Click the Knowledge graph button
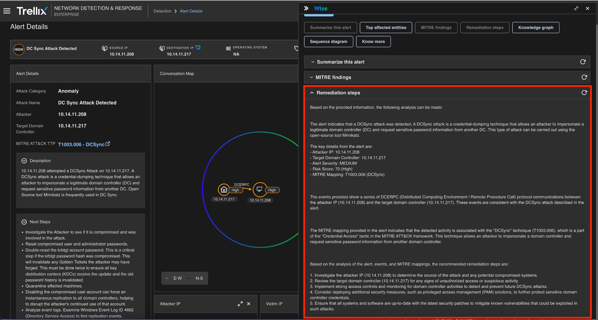Screen dimensions: 598x320 (536, 27)
